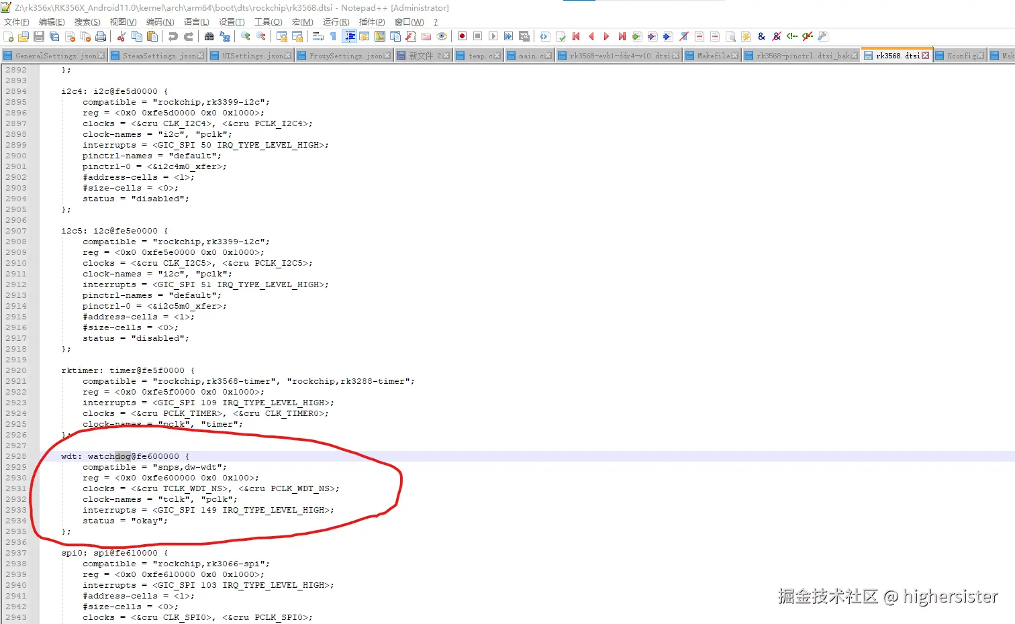Open the 语言(L) menu
This screenshot has width=1015, height=624.
(x=197, y=22)
